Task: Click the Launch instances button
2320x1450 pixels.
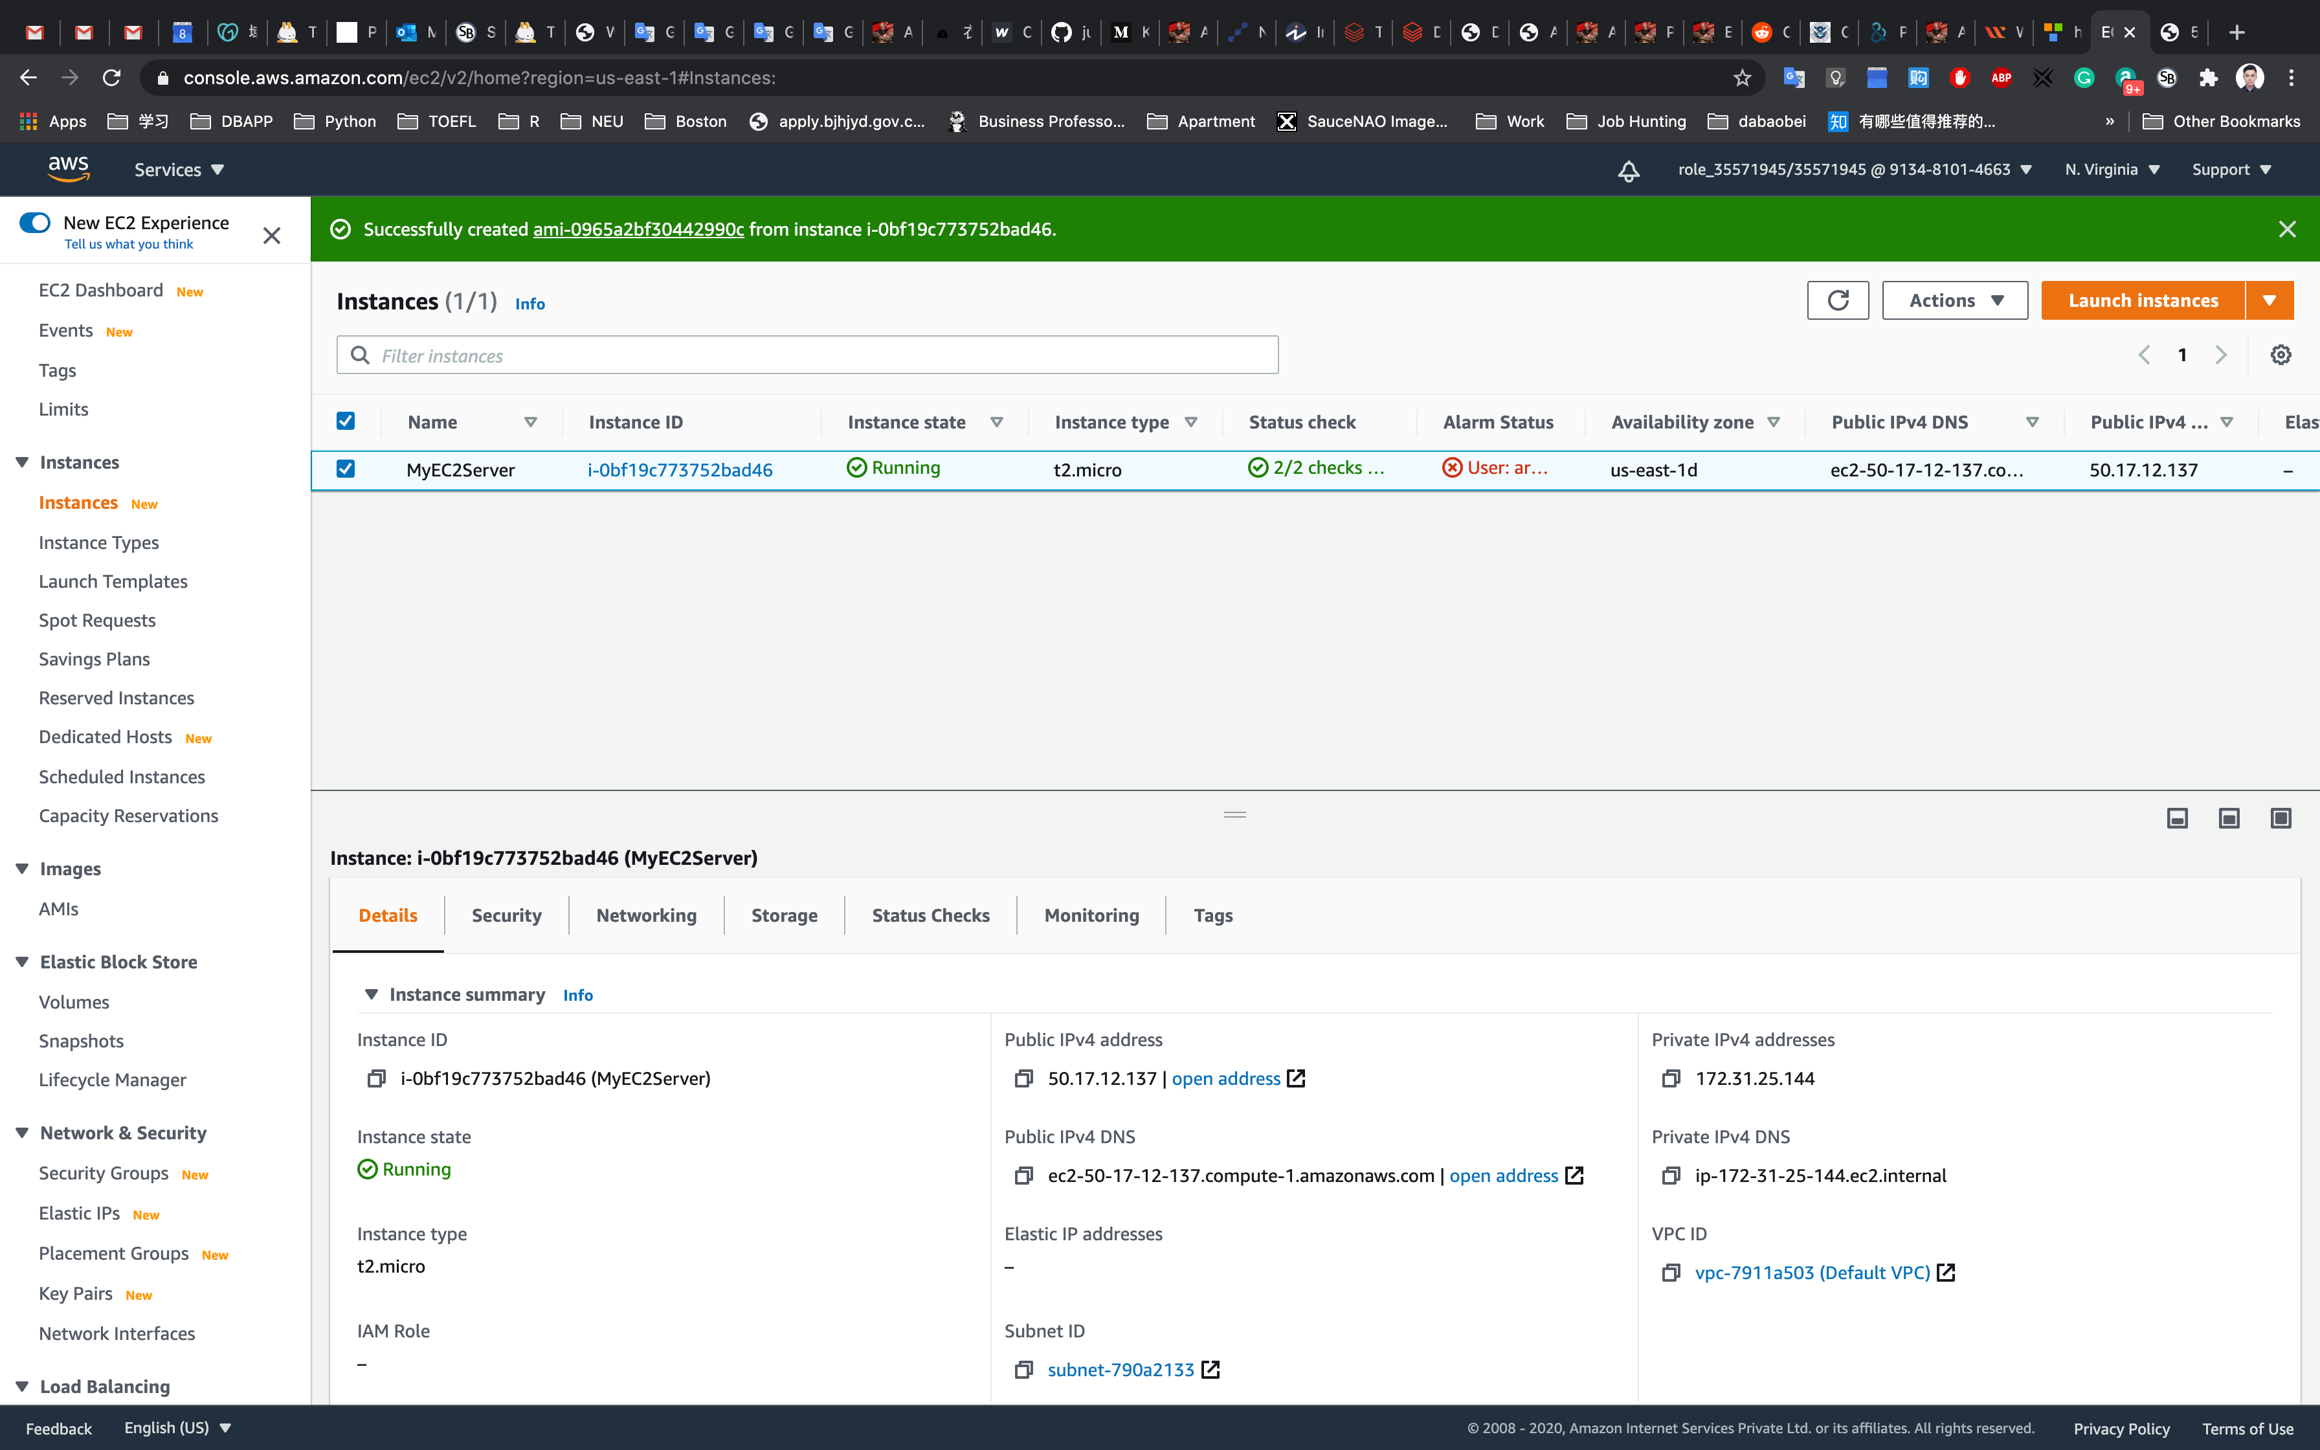Action: (2143, 300)
